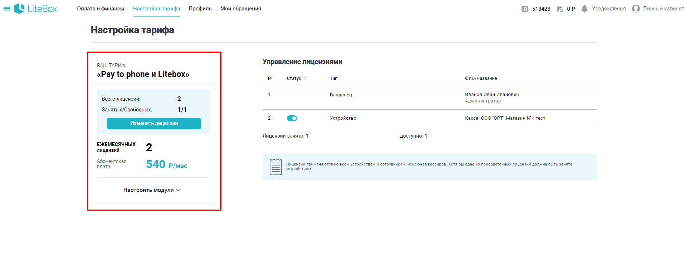This screenshot has width=688, height=259.
Task: Click the LiteBox logo
Action: tap(36, 9)
